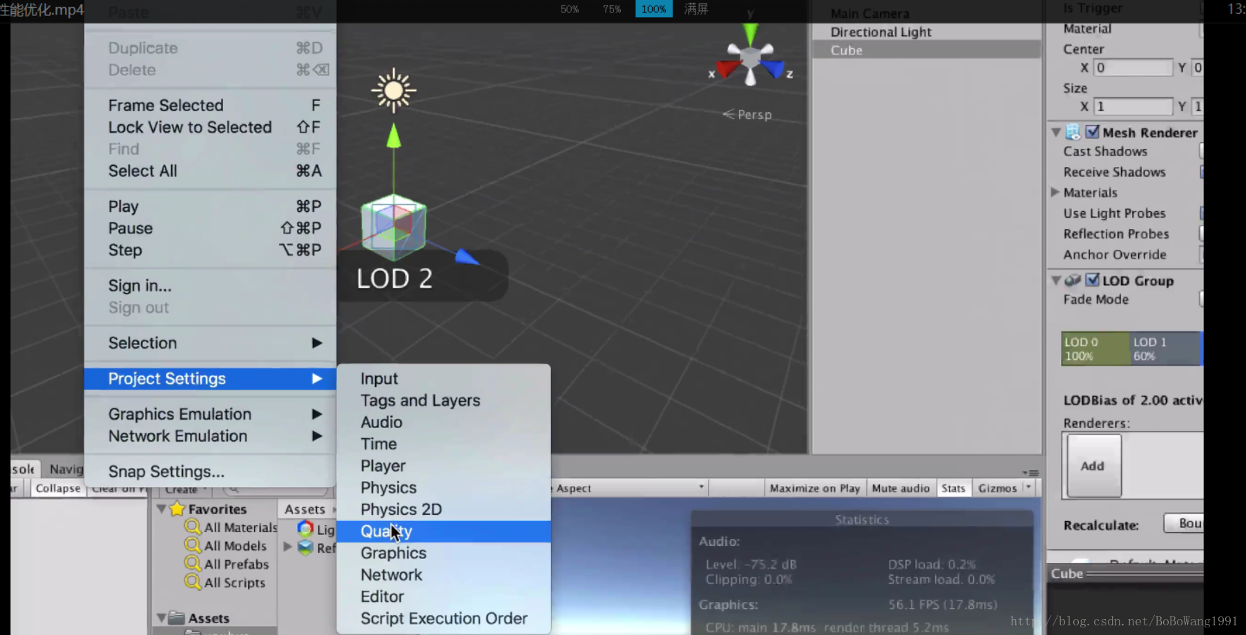Click the LOD Group component icon
Viewport: 1246px width, 635px height.
[x=1073, y=280]
